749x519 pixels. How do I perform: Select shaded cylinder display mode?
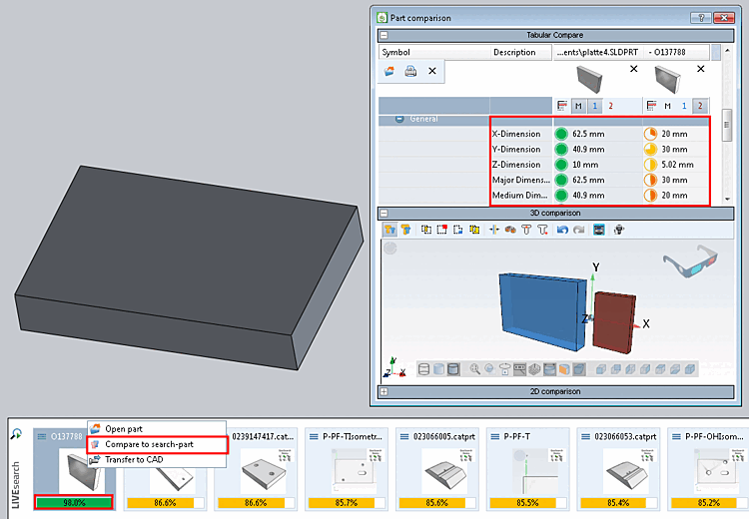pos(453,369)
